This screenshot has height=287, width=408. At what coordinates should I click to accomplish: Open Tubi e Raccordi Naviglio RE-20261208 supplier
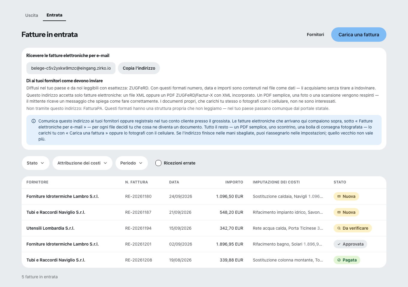pyautogui.click(x=56, y=260)
